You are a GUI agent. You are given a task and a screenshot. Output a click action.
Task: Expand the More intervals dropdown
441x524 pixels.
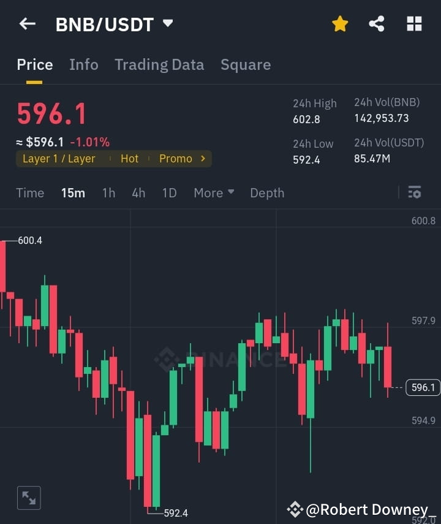pyautogui.click(x=213, y=192)
